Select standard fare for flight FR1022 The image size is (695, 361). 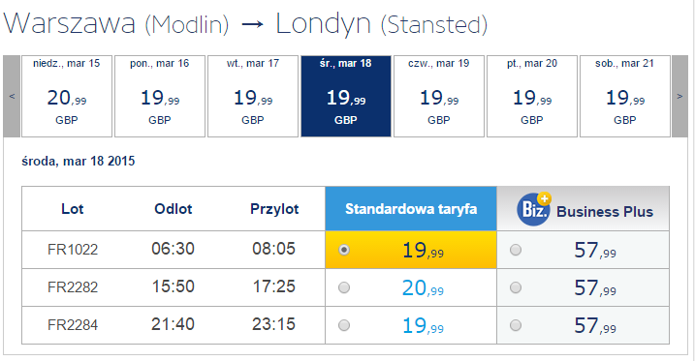point(344,250)
